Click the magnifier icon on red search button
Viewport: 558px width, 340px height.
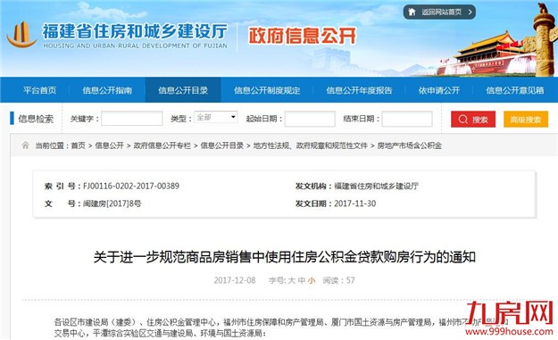pyautogui.click(x=462, y=120)
